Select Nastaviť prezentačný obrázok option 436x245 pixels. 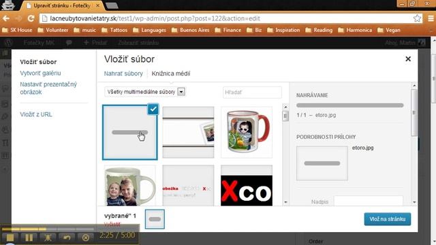click(48, 88)
